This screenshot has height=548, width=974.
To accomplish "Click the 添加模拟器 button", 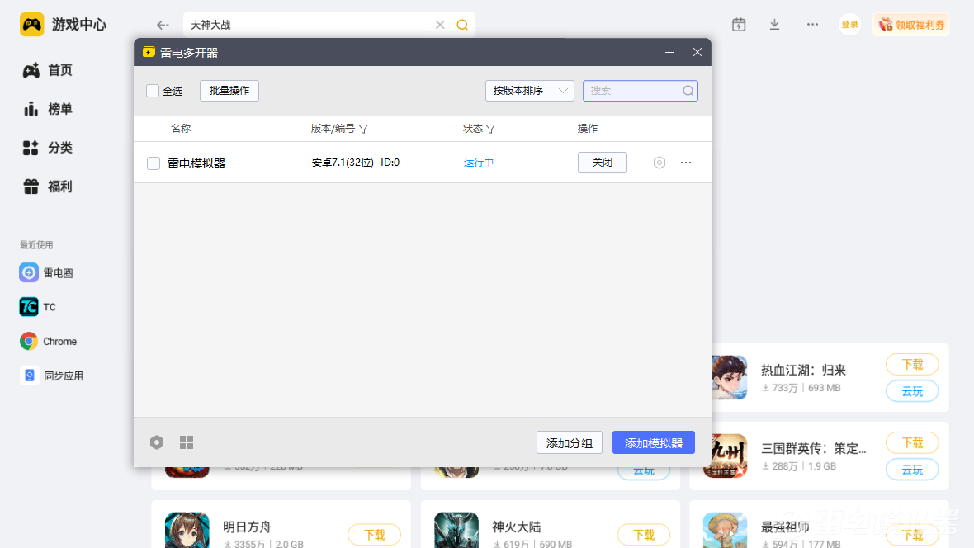I will pyautogui.click(x=653, y=442).
